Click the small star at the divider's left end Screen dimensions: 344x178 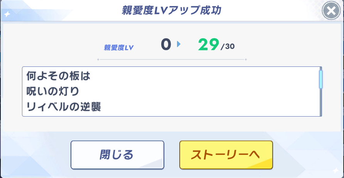tap(98, 59)
